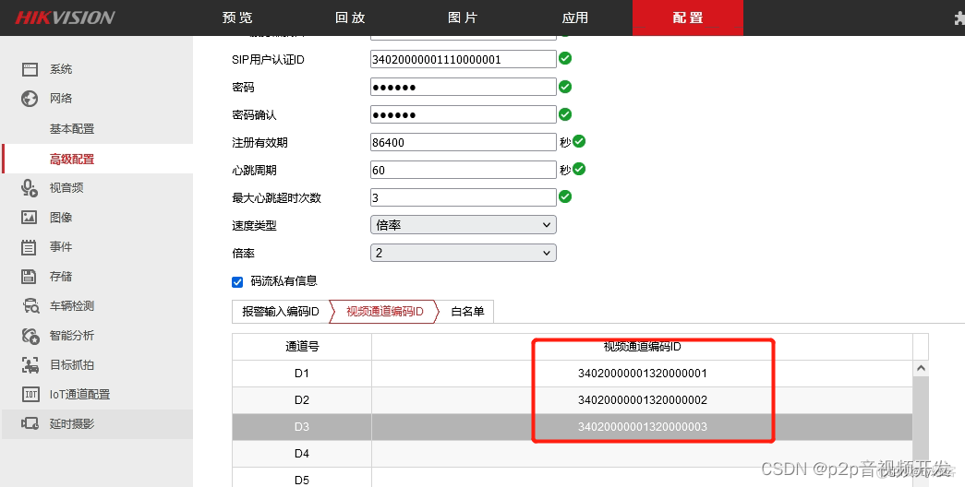Switch to 报警输入编码ID tab
Viewport: 965px width, 487px height.
281,312
